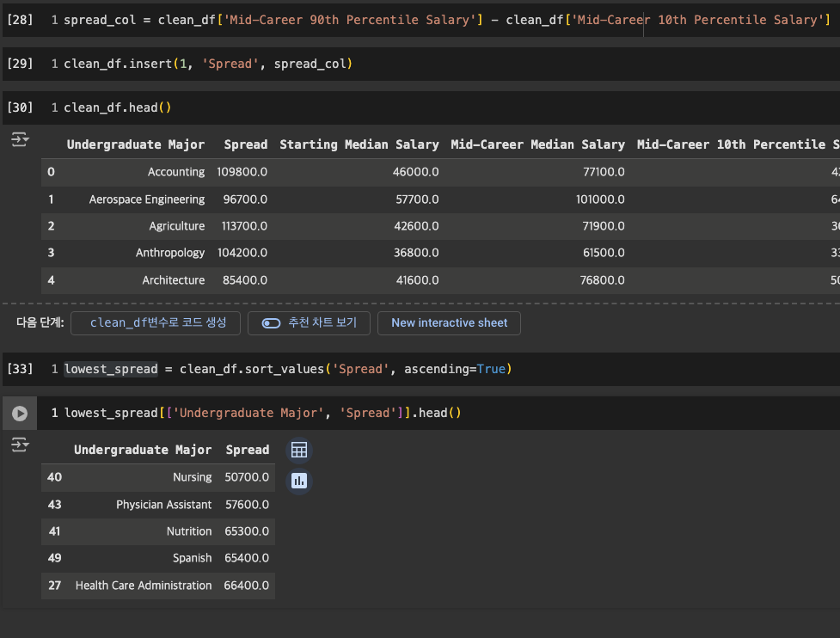This screenshot has width=840, height=638.
Task: Select the Physician Assistant cell
Action: tap(164, 505)
